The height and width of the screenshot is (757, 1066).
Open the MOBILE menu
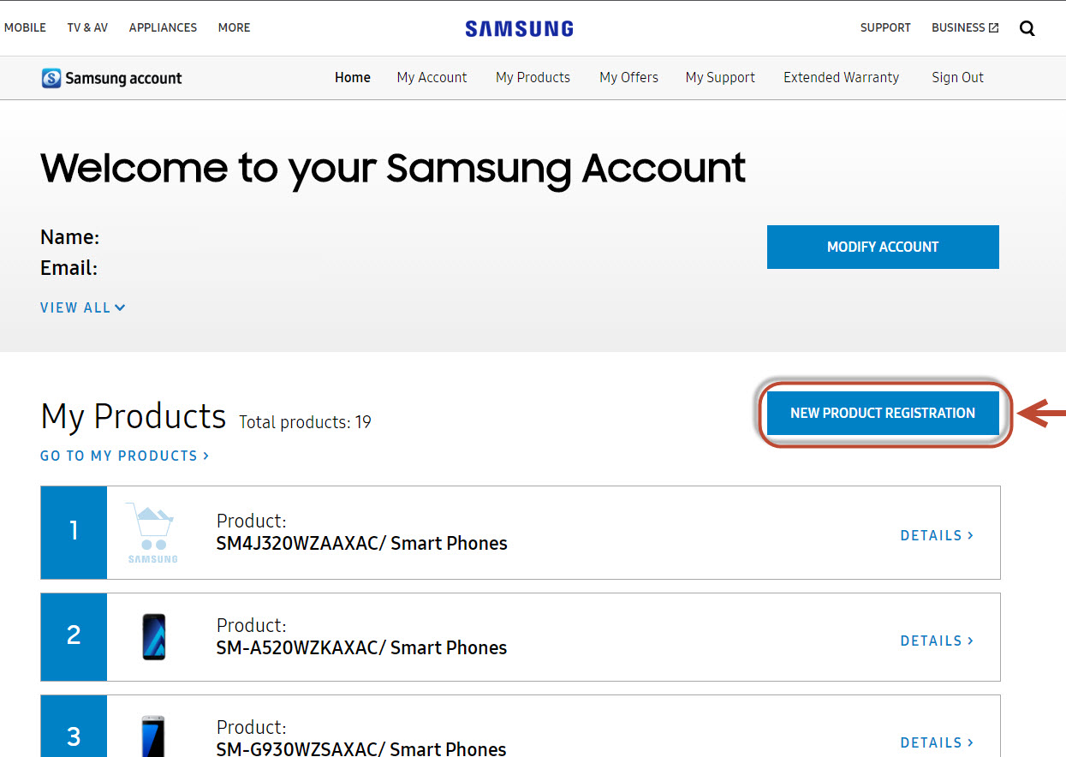click(x=25, y=27)
